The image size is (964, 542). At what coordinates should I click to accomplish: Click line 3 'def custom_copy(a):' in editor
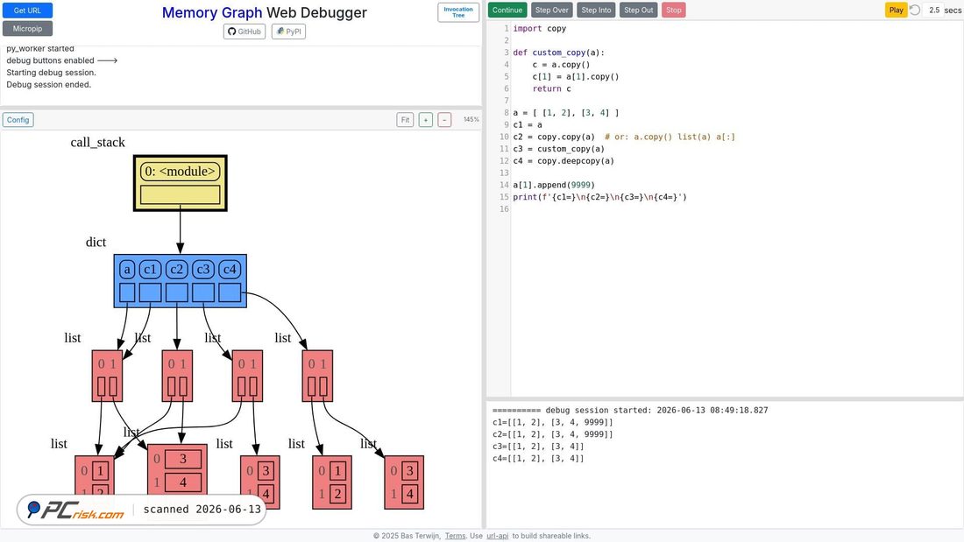point(559,53)
